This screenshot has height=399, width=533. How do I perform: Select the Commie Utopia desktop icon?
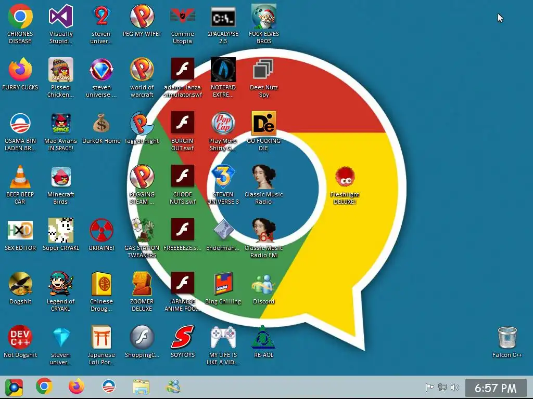click(x=183, y=16)
